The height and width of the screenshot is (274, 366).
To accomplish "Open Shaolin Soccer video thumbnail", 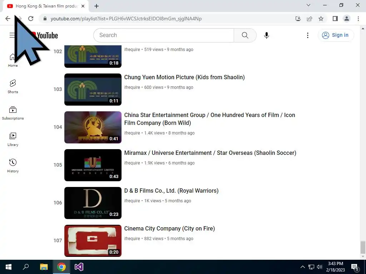I will pos(93,165).
